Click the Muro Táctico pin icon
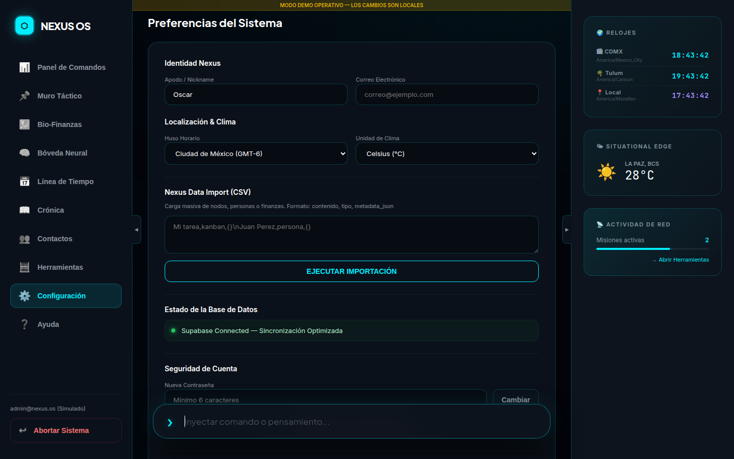Screen dimensions: 734x459 point(24,96)
